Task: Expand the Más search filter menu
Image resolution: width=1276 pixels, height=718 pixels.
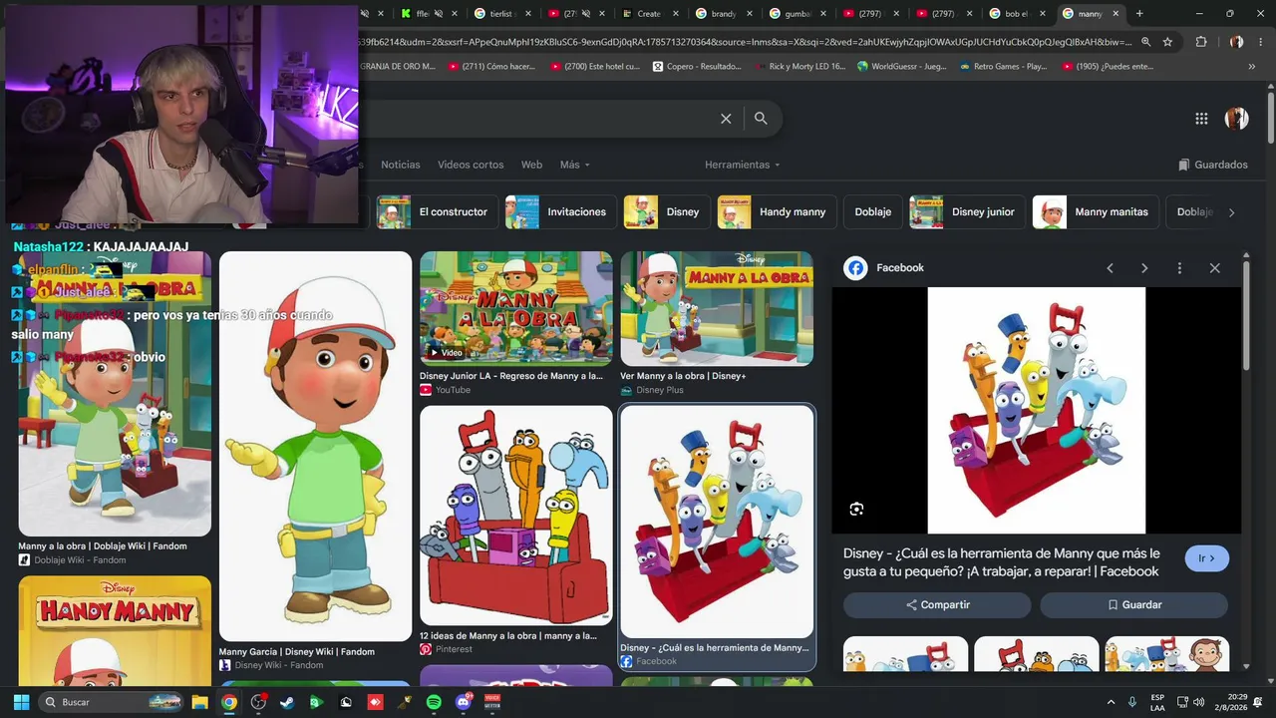Action: (575, 165)
